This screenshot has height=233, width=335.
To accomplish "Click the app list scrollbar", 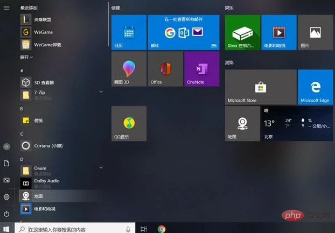I will pos(108,24).
